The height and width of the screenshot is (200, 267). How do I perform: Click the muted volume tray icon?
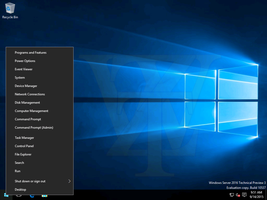tap(238, 195)
